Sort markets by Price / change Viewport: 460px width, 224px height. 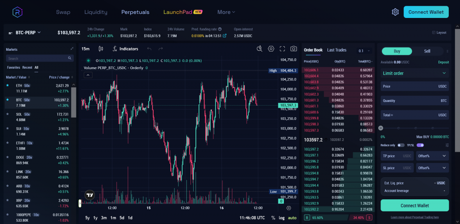[61, 77]
